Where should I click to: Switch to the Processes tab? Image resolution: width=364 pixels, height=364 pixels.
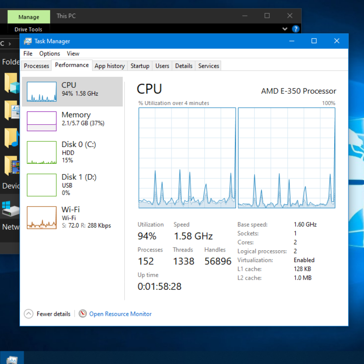[x=36, y=66]
